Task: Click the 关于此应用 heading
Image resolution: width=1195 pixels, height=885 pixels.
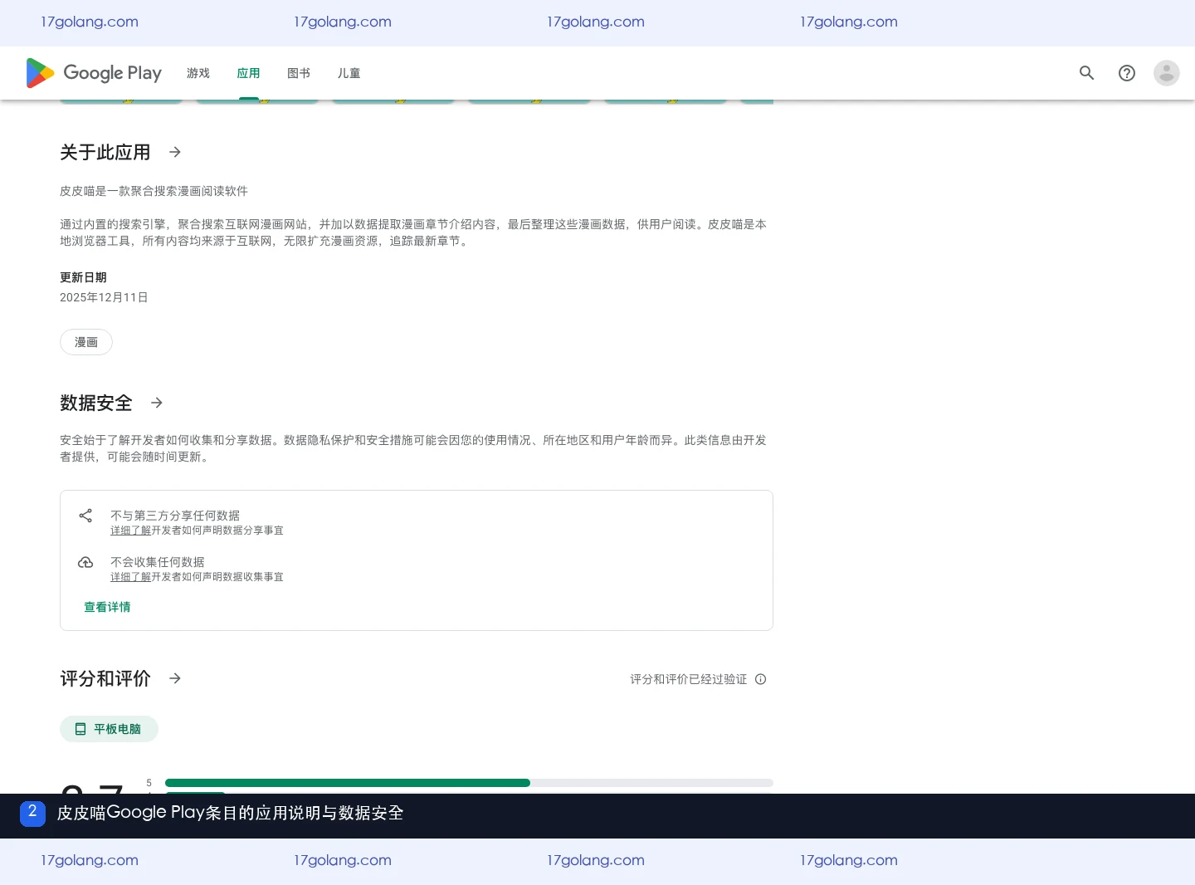Action: (x=105, y=152)
